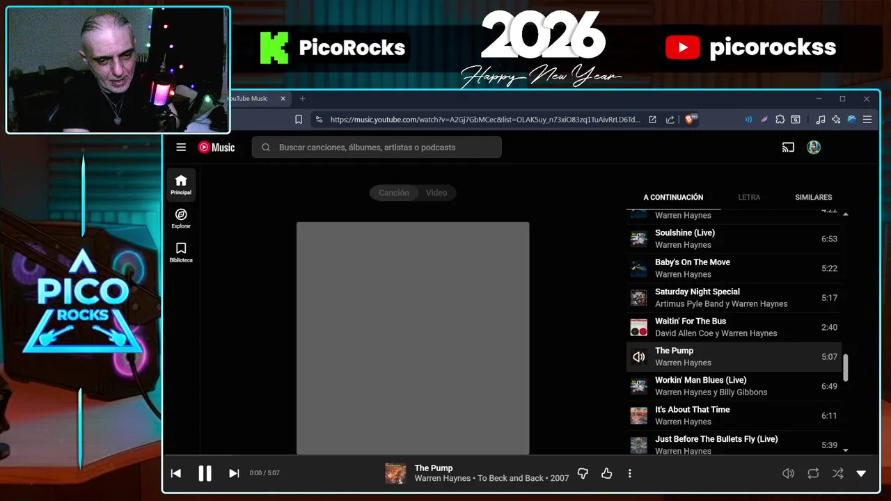This screenshot has width=891, height=501.
Task: Click the queue scrollbar thumb
Action: (846, 367)
